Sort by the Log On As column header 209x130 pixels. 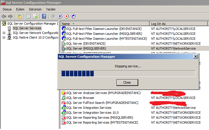coord(179,24)
